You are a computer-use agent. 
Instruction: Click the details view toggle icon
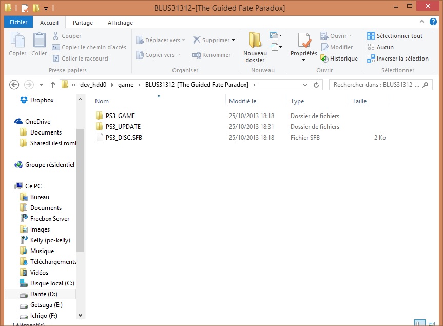click(419, 323)
